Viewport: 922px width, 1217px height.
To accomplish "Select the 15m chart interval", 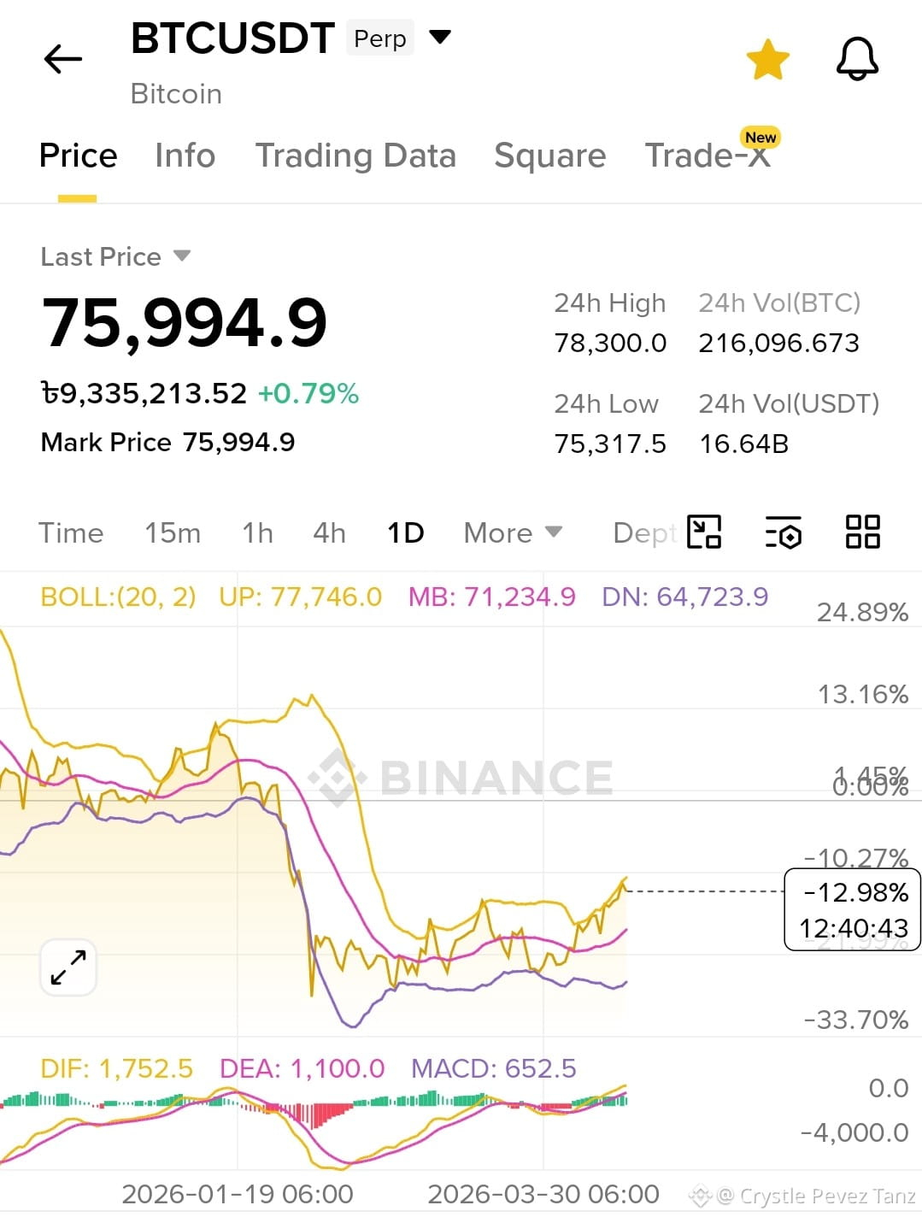I will click(x=173, y=532).
